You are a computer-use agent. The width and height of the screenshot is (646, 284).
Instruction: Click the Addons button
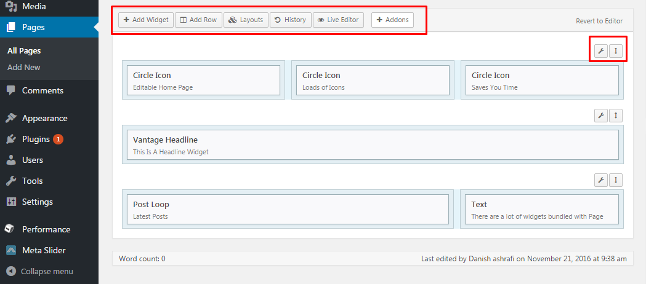(x=392, y=20)
